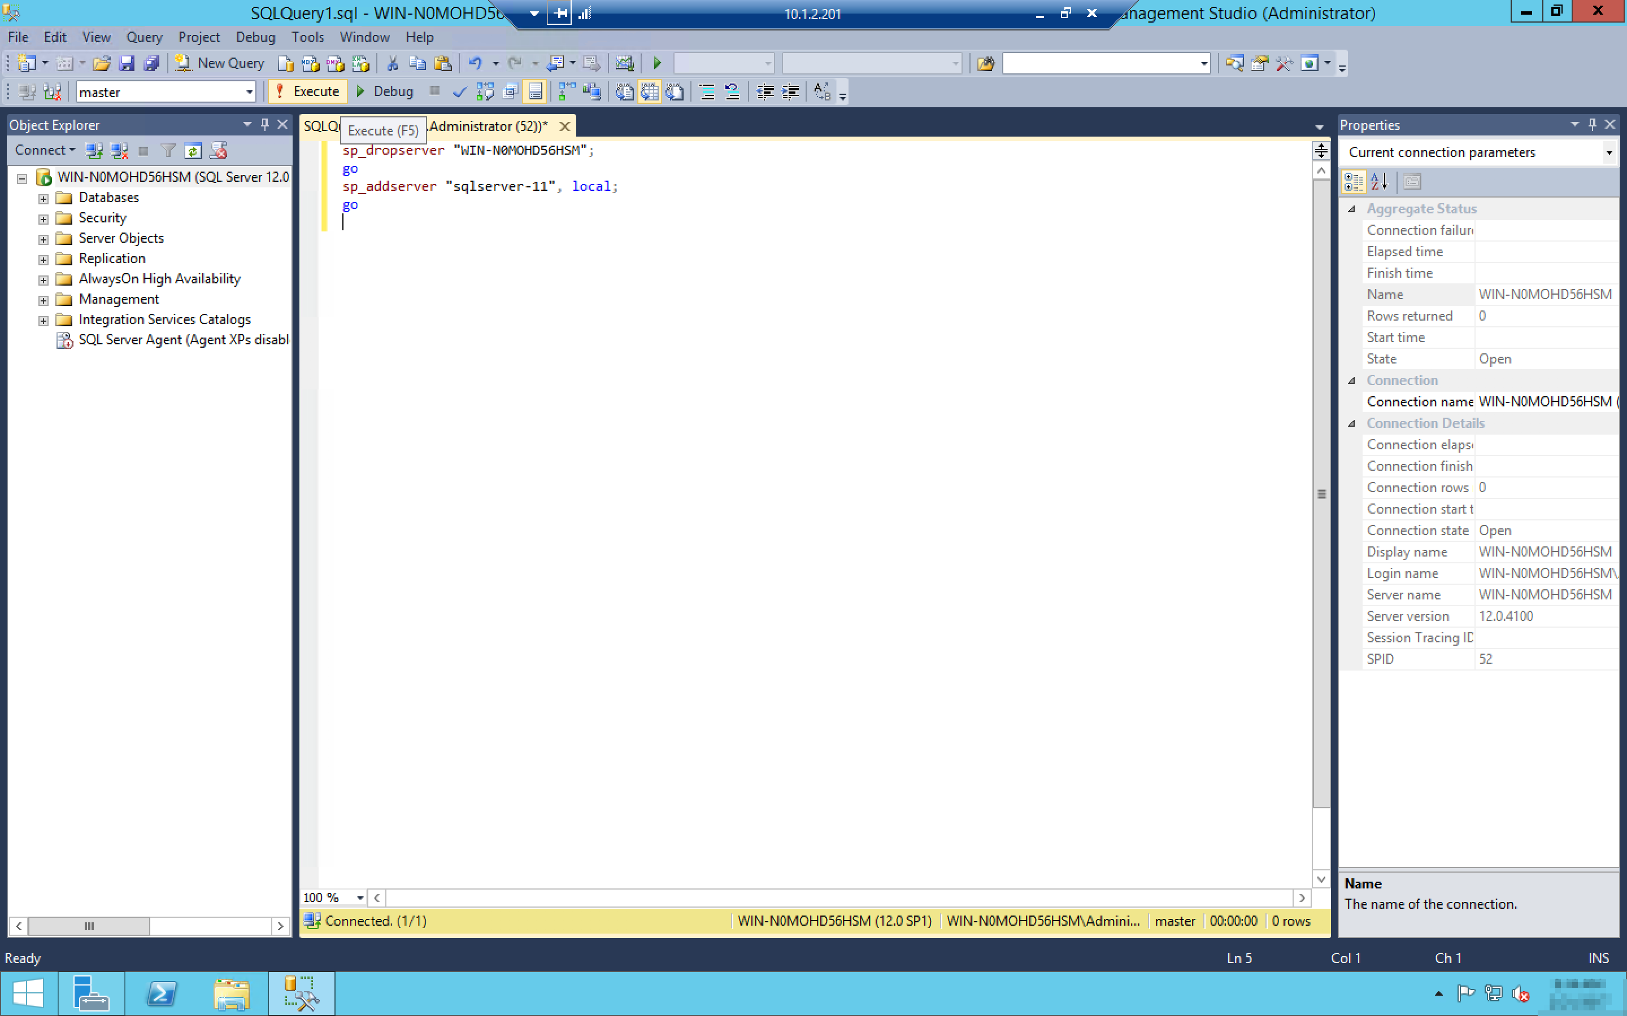Open the master database dropdown
This screenshot has width=1627, height=1016.
pos(250,91)
